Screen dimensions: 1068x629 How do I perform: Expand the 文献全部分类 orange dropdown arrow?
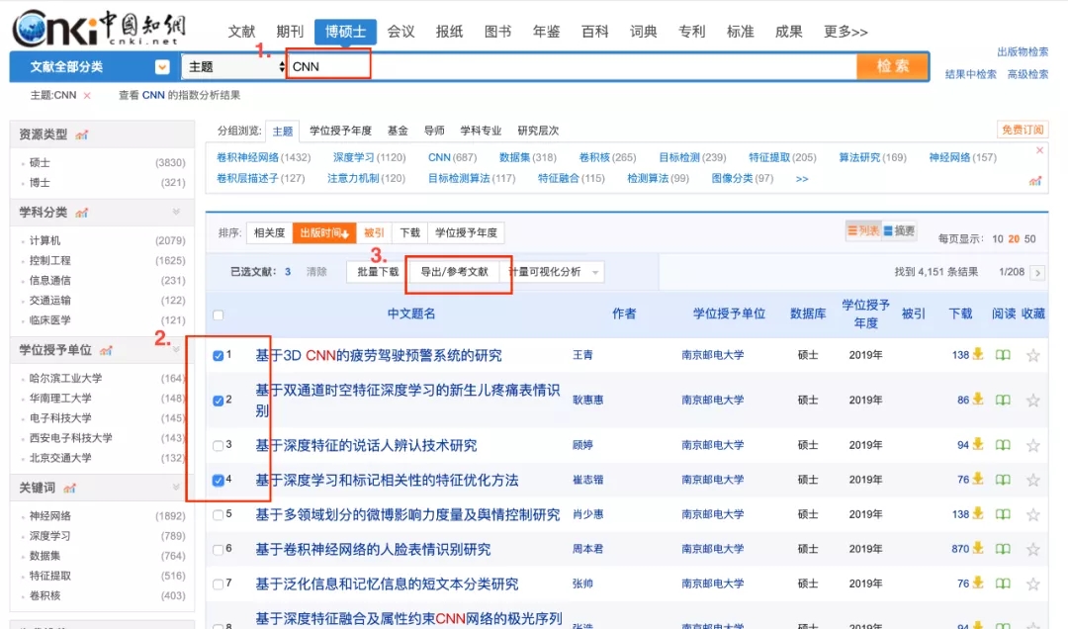click(162, 67)
